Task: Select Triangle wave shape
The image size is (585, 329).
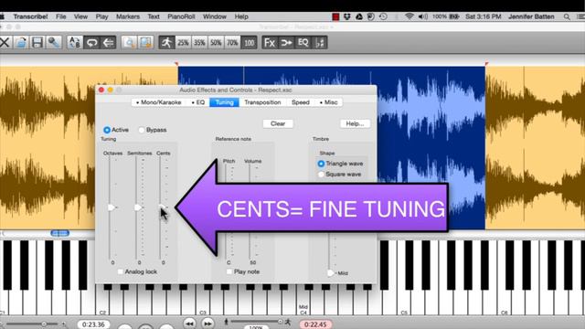Action: 321,164
